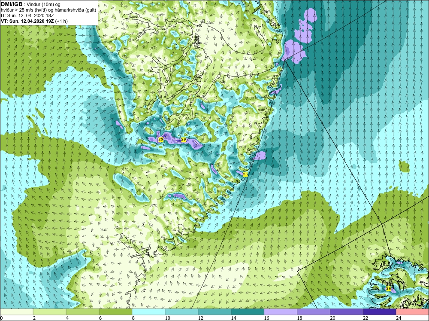The height and width of the screenshot is (321, 429).
Task: Select the pink legend swatch above 24 m/s
Action: [412, 312]
